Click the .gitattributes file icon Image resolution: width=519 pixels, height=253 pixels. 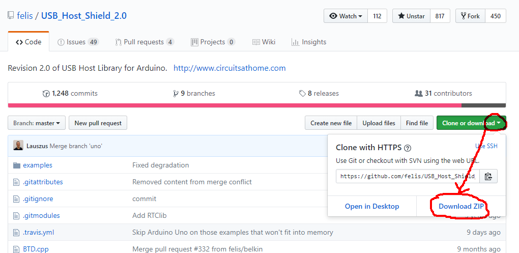pos(17,182)
